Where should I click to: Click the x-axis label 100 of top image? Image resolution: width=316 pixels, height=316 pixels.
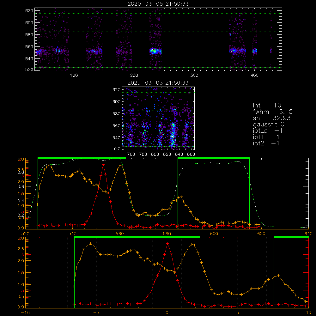click(74, 76)
